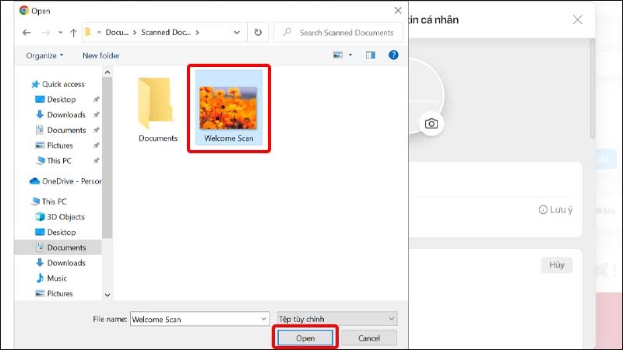Screen dimensions: 623x350
Task: Open Desktop under This PC
Action: tap(55, 232)
